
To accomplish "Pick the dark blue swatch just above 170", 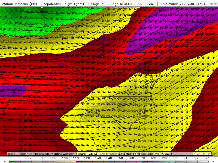I will 145,162.
